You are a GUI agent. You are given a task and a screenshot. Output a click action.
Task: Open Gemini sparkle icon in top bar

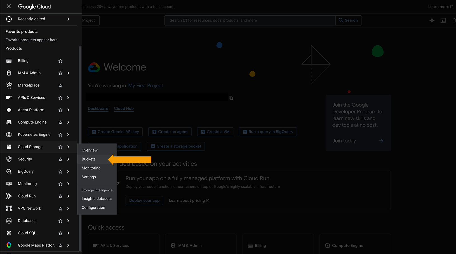click(x=432, y=20)
